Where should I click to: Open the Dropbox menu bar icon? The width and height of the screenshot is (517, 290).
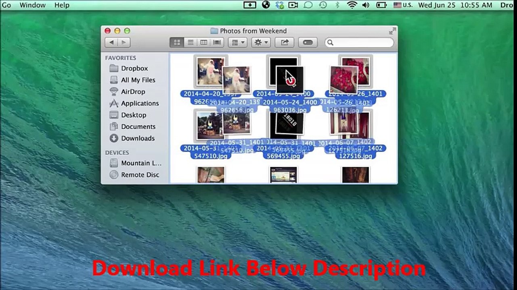click(x=280, y=5)
